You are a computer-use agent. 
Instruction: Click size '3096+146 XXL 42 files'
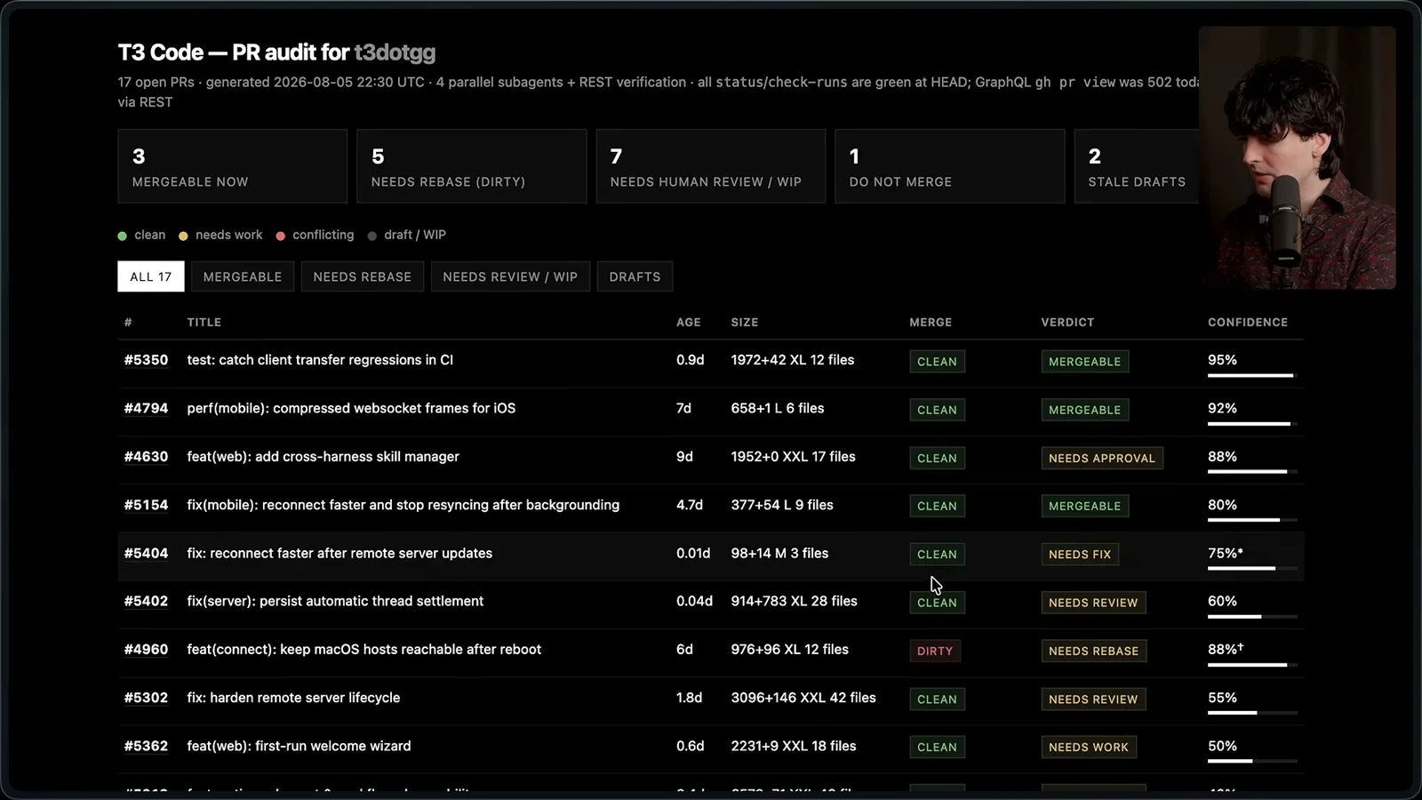[803, 698]
